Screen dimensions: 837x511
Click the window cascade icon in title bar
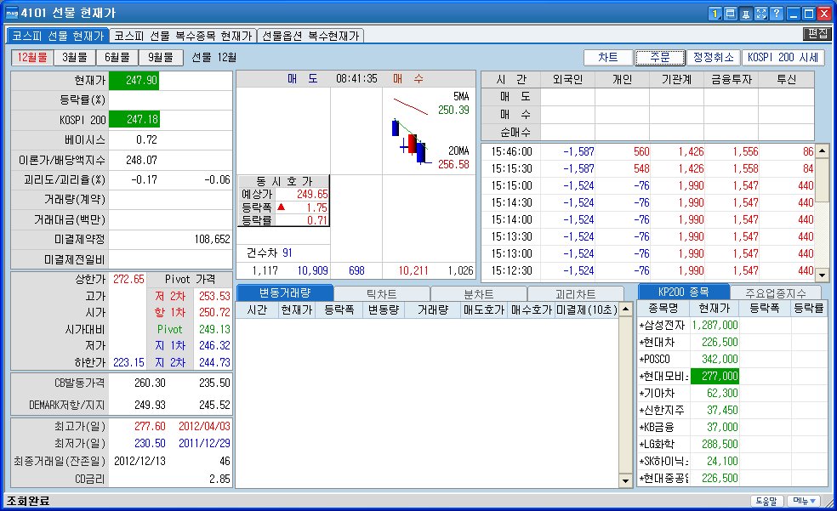730,14
